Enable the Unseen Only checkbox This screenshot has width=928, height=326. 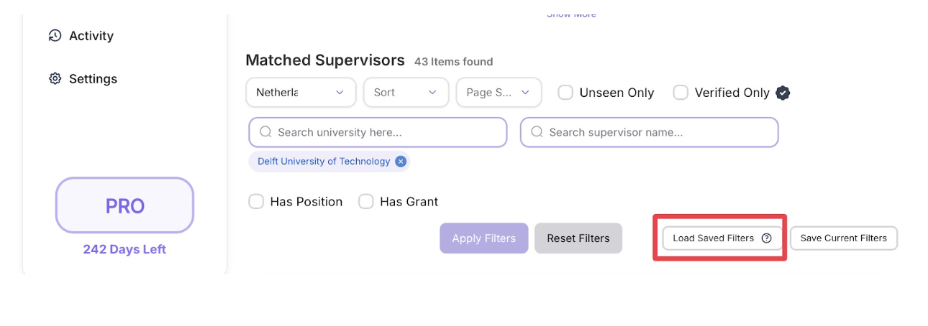click(x=565, y=93)
